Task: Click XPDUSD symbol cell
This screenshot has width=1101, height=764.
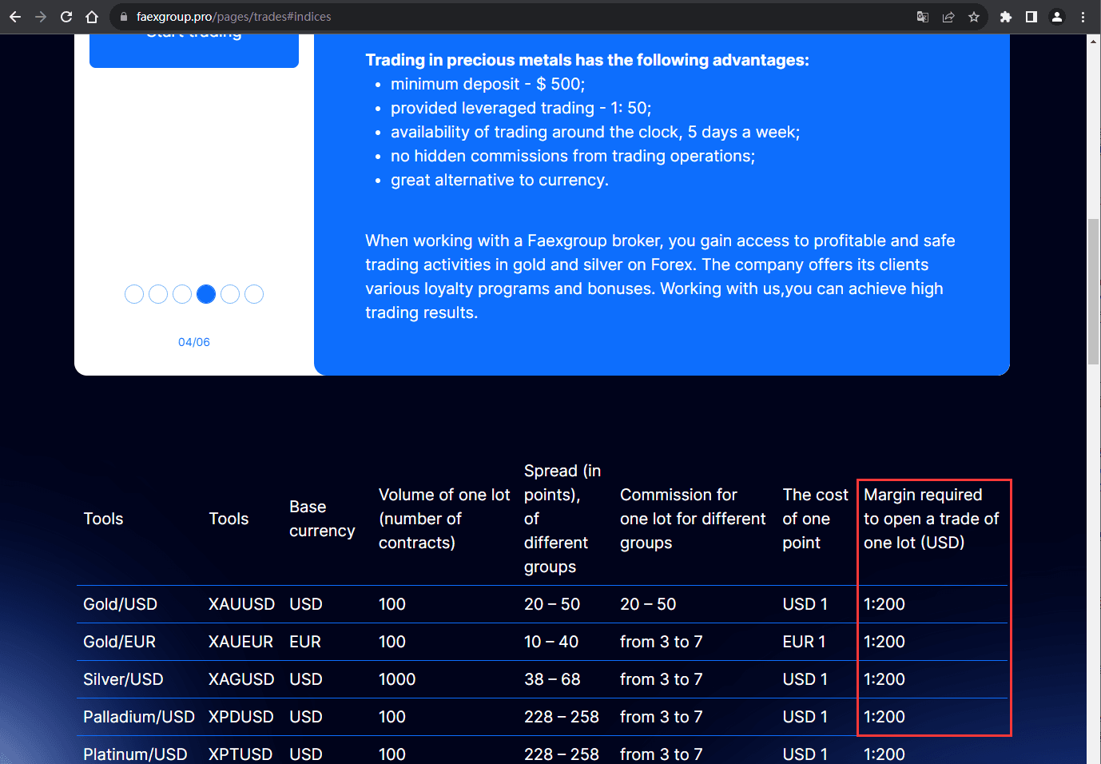Action: click(241, 717)
